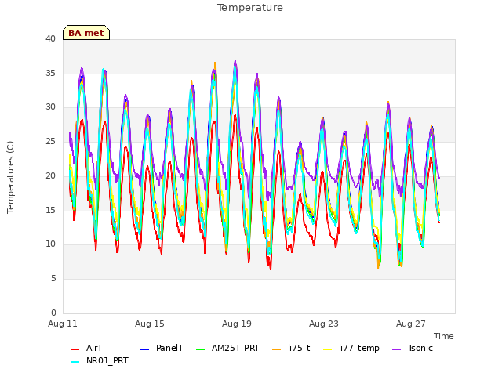Image resolution: width=502 pixels, height=376 pixels.
Task: Click the 0 y-axis tick label
Action: [53, 313]
